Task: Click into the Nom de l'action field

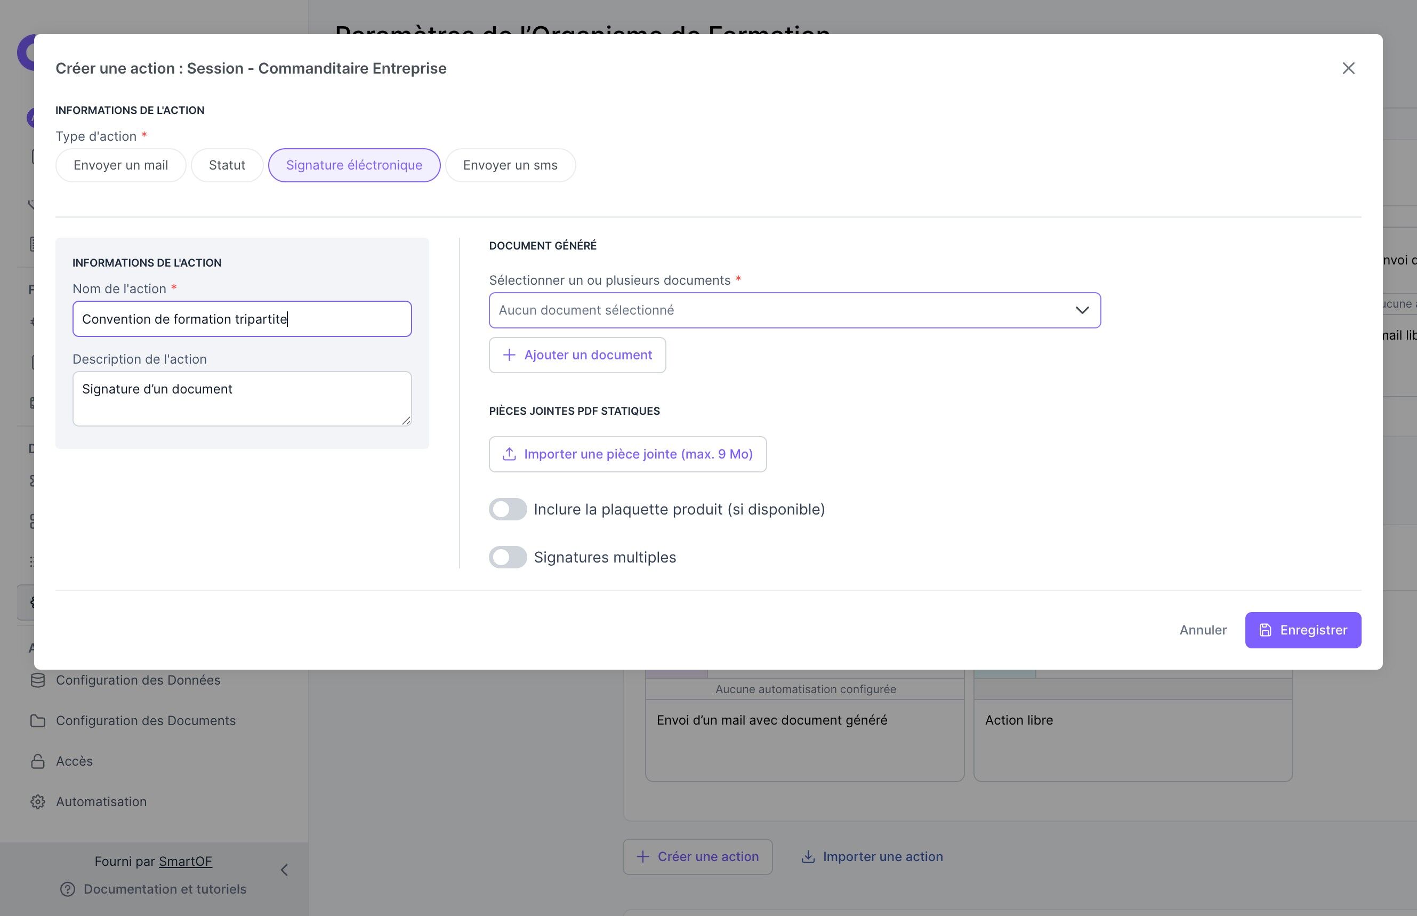Action: (x=241, y=319)
